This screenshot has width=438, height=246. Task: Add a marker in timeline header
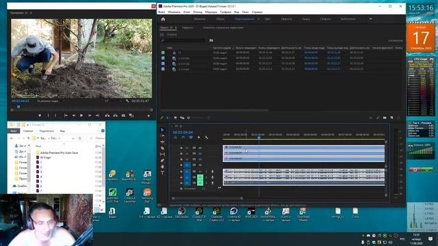coord(198,137)
